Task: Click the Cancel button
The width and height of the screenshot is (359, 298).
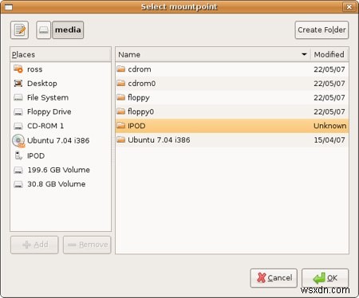Action: pyautogui.click(x=274, y=278)
